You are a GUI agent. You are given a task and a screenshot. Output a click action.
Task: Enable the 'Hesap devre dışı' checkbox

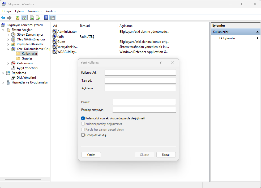tap(83, 135)
